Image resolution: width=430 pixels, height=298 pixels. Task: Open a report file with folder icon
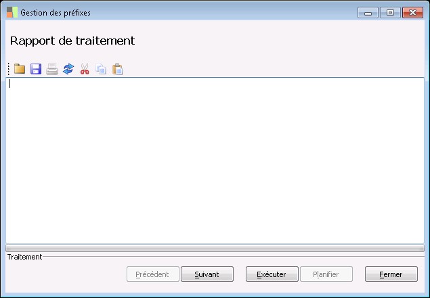coord(20,69)
